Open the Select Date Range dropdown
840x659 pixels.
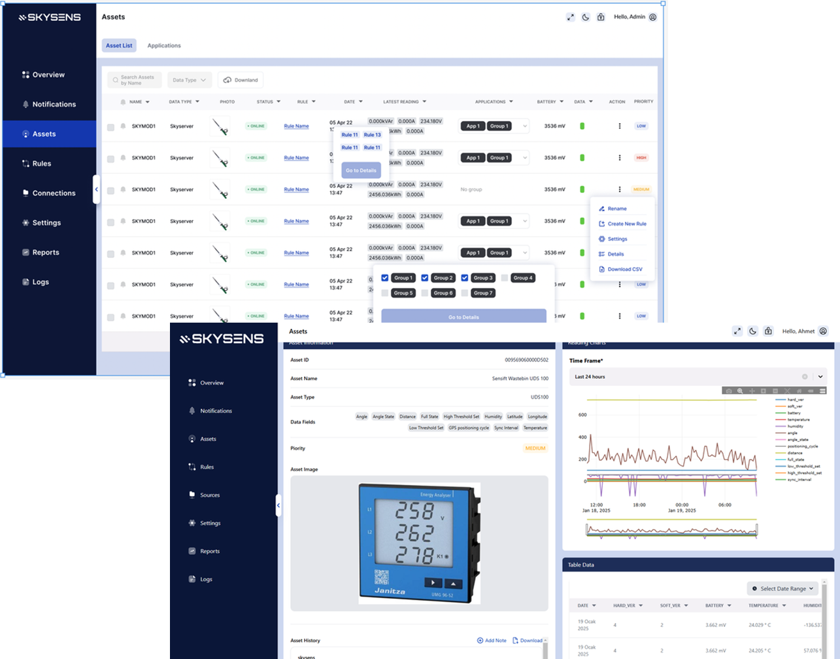tap(782, 588)
